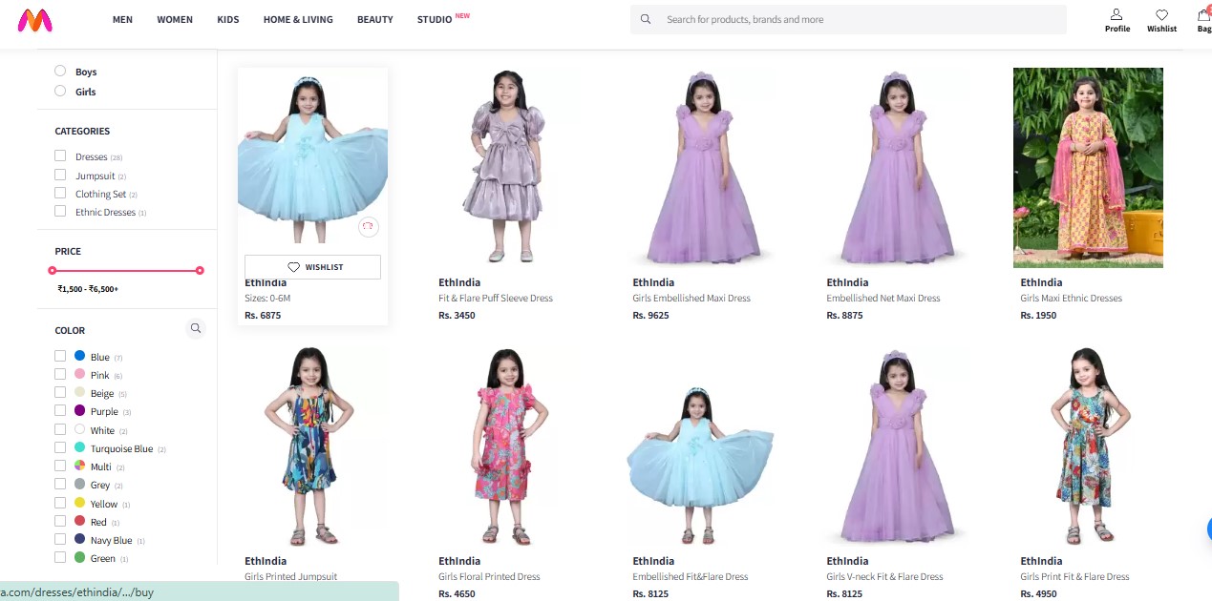Click the Multi color swatch
The image size is (1212, 601).
80,466
